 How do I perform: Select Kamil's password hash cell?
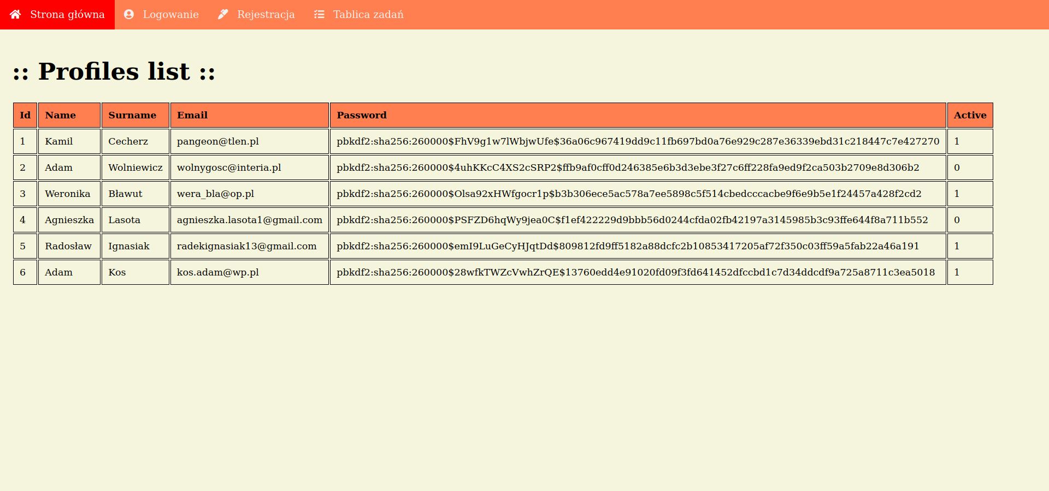[638, 141]
